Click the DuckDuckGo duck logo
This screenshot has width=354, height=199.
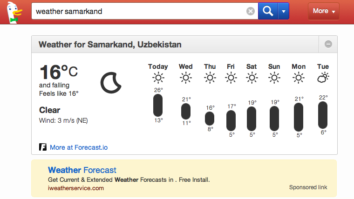[12, 12]
